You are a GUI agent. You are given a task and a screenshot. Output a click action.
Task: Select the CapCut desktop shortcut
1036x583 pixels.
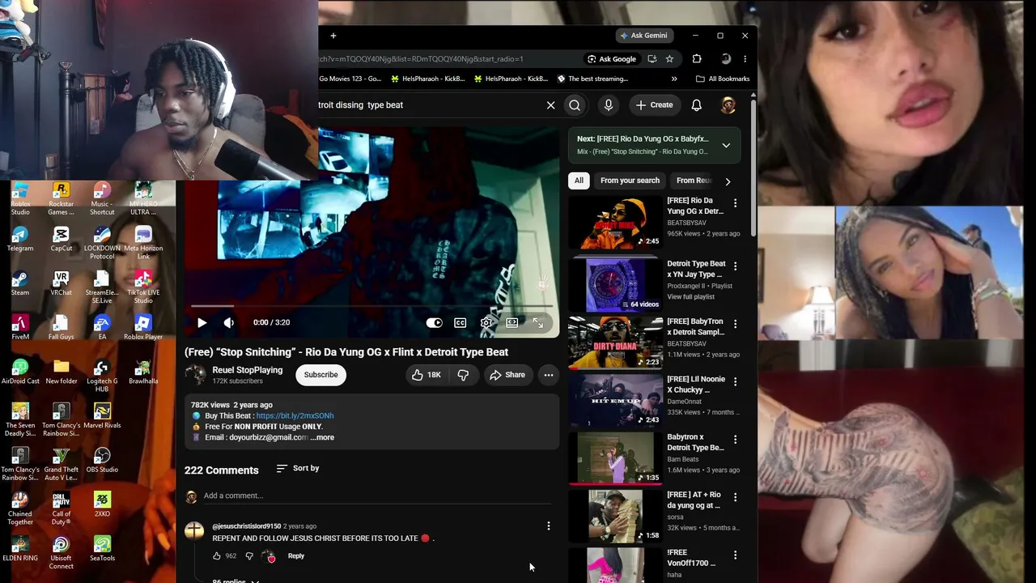61,239
